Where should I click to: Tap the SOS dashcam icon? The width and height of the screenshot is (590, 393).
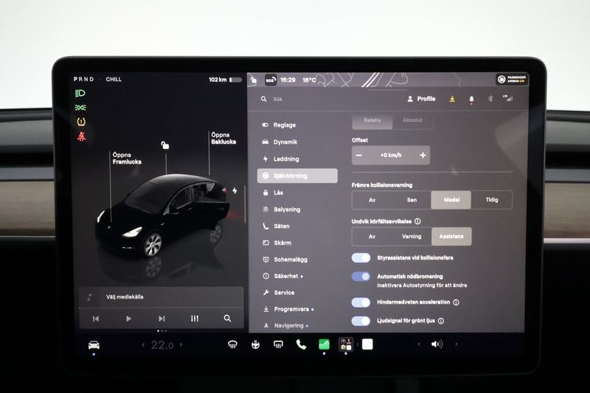pyautogui.click(x=271, y=80)
